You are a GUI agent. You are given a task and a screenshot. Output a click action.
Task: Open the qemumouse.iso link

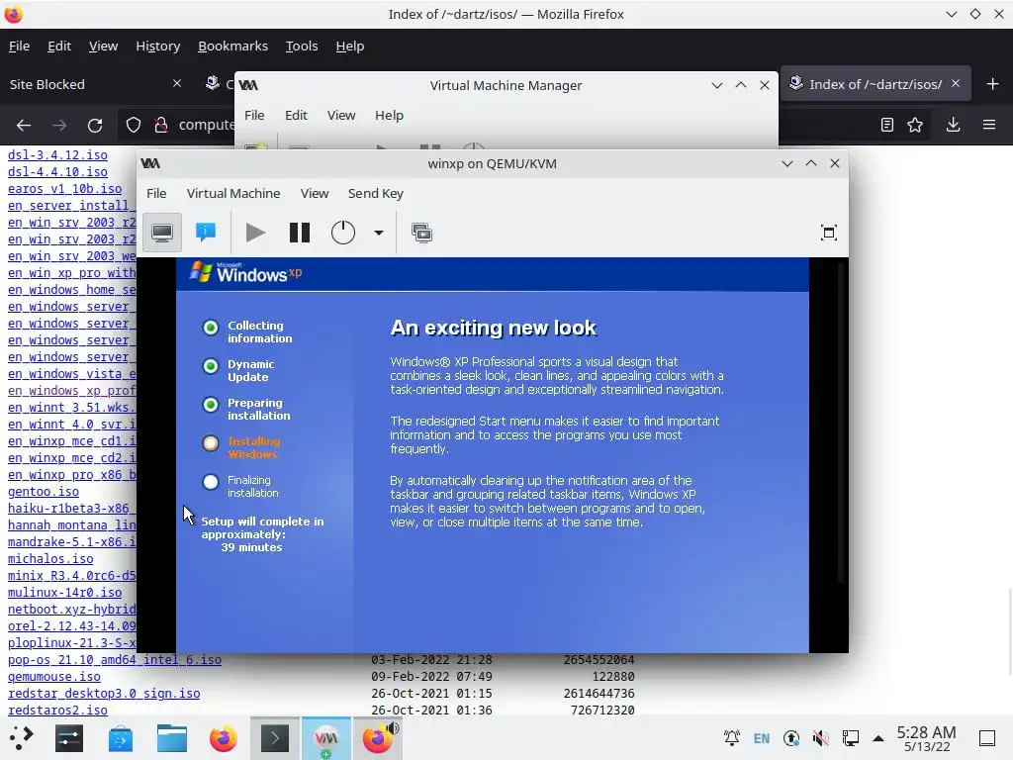54,677
